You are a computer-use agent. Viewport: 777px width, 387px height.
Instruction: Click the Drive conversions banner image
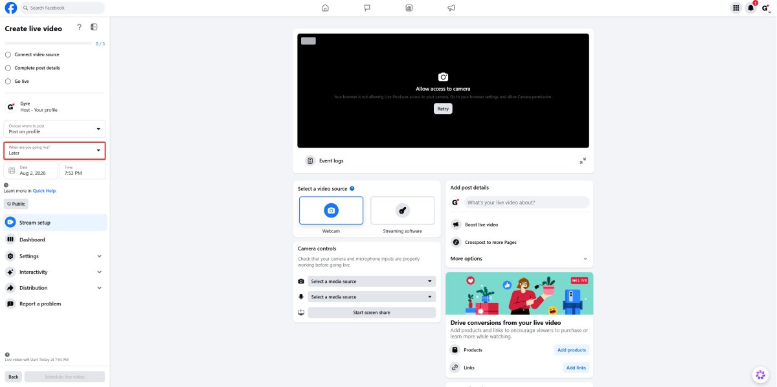[519, 293]
